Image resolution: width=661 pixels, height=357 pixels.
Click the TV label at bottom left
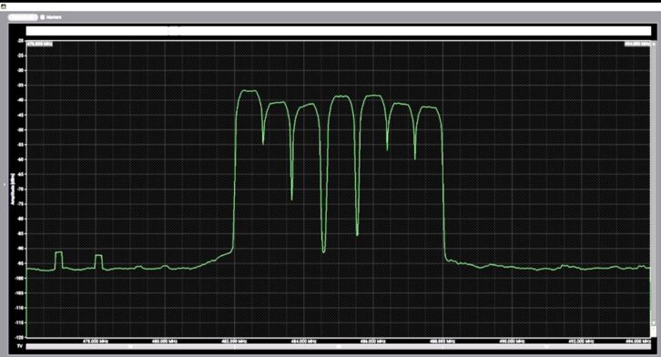[19, 346]
